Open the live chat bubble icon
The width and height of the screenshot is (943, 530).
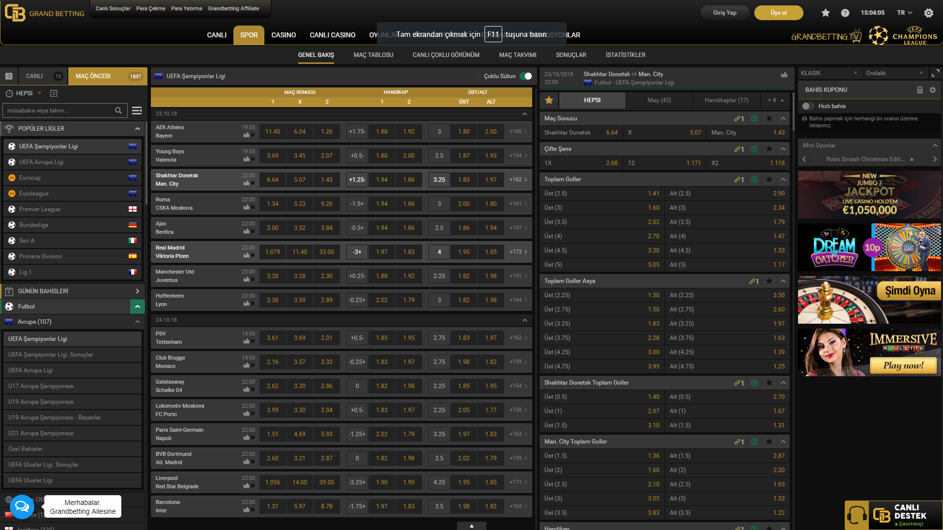[22, 506]
